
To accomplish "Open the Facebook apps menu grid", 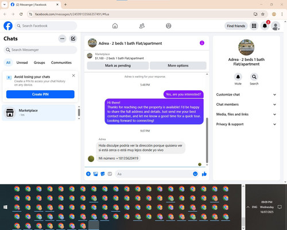I will pos(254,26).
